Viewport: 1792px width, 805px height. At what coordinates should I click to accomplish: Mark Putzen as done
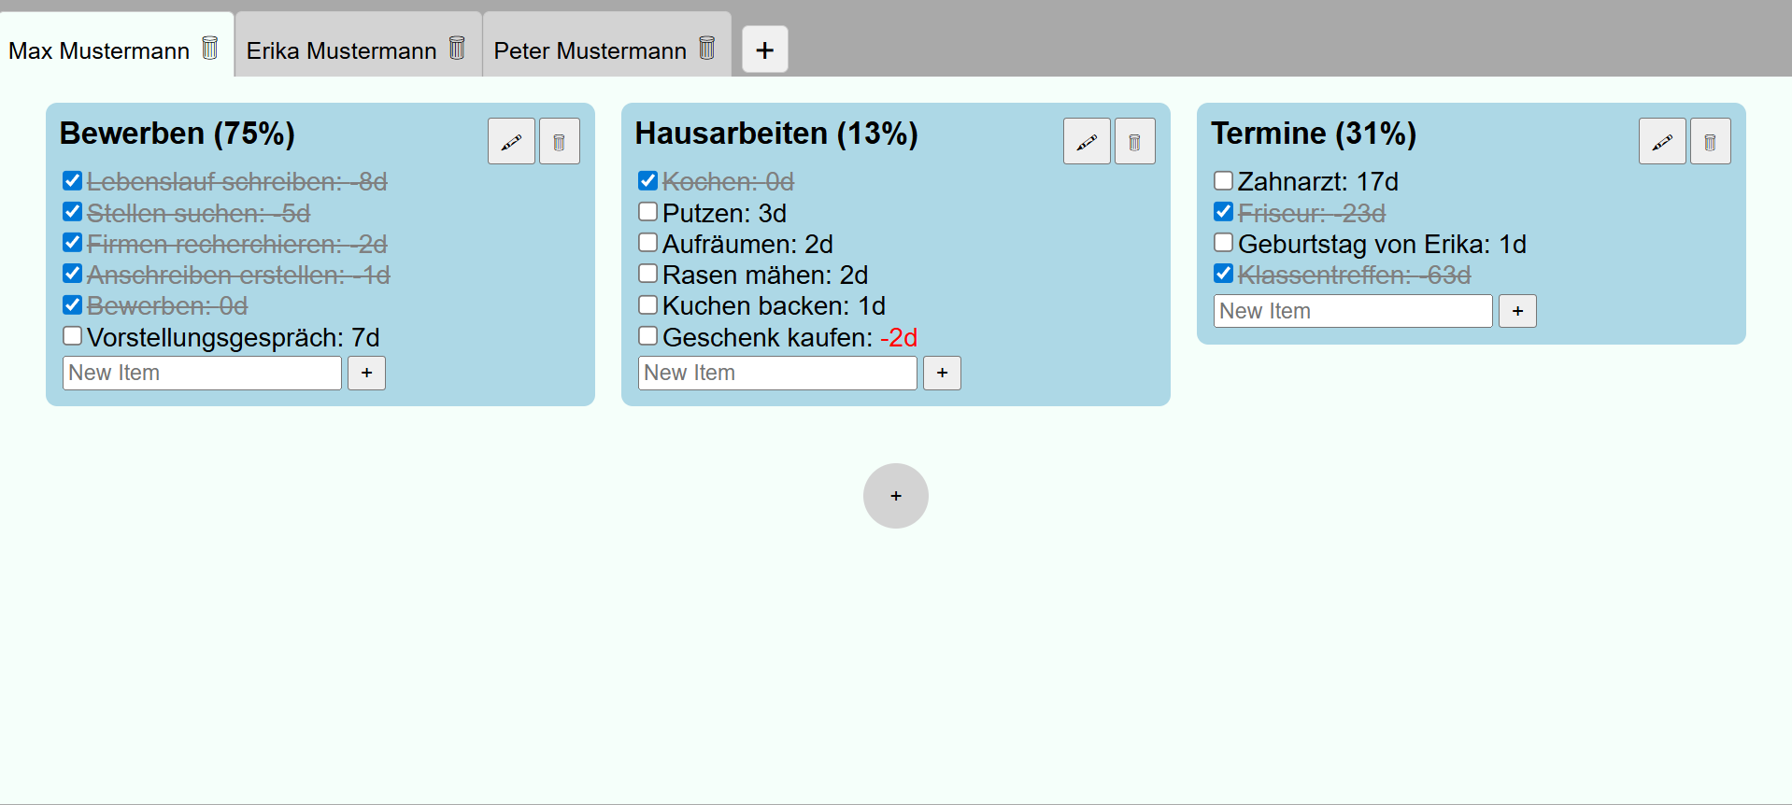click(647, 211)
